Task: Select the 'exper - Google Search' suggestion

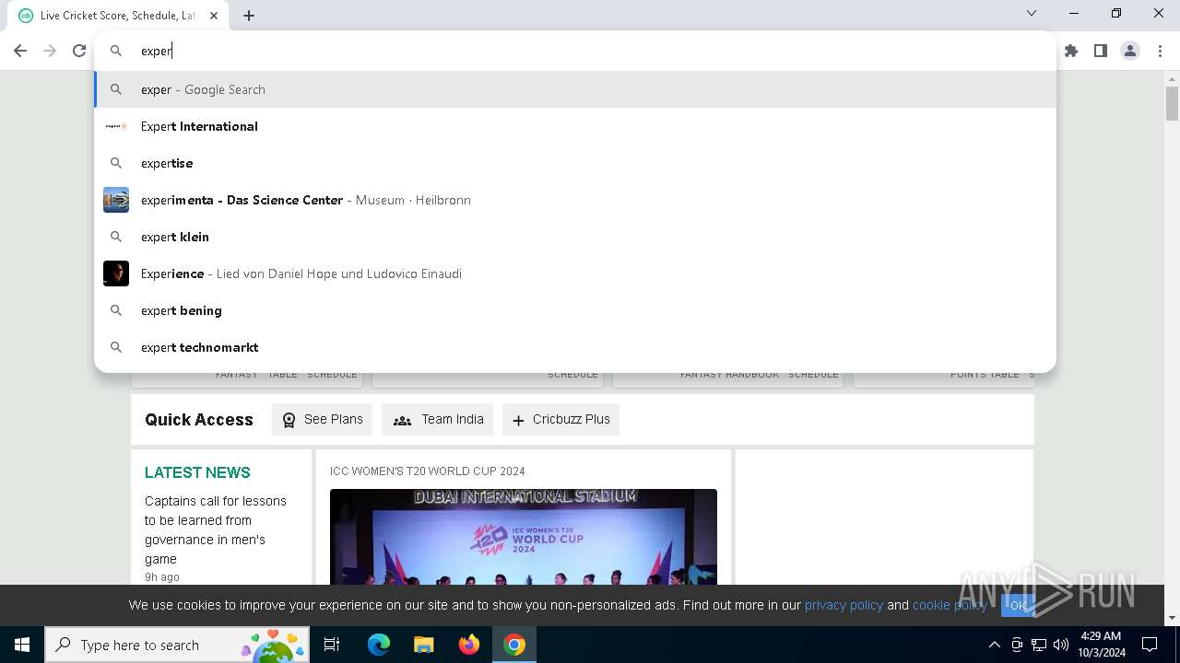Action: click(x=575, y=89)
